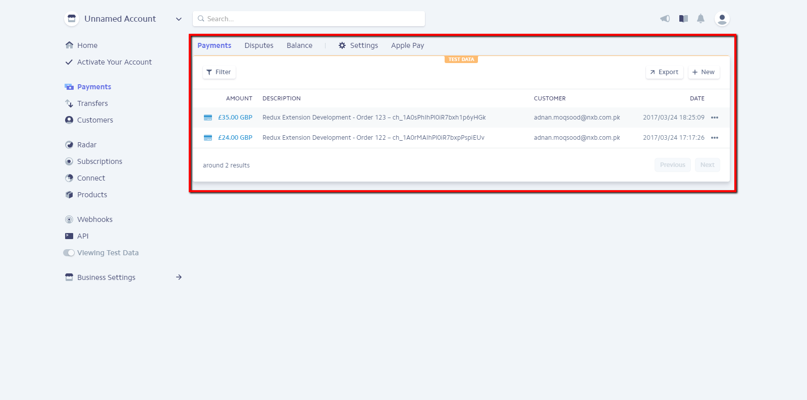The width and height of the screenshot is (807, 400).
Task: Open user profile avatar icon
Action: (x=722, y=19)
